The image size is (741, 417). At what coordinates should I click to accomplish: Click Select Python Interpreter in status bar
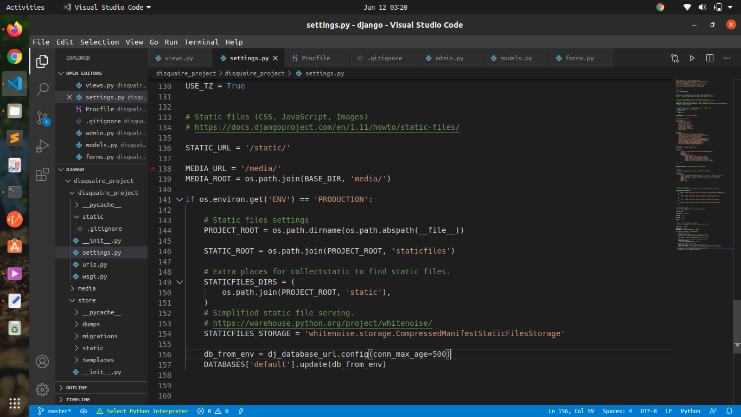[x=145, y=411]
